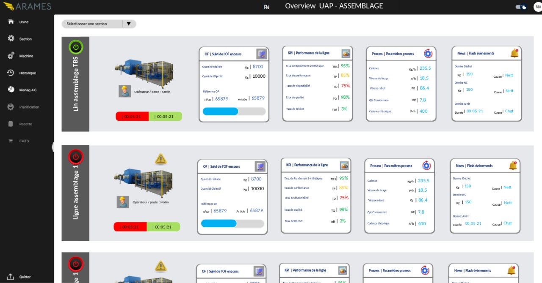The image size is (542, 283).
Task: Toggle dark mode in the top bar
Action: coord(520,7)
